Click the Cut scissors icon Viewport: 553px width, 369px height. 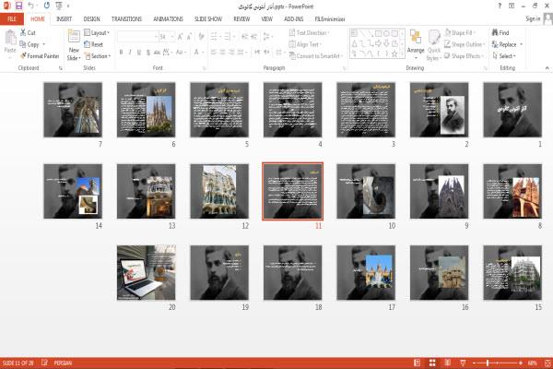23,32
